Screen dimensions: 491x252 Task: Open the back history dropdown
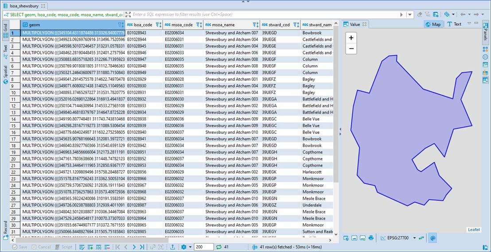469,15
